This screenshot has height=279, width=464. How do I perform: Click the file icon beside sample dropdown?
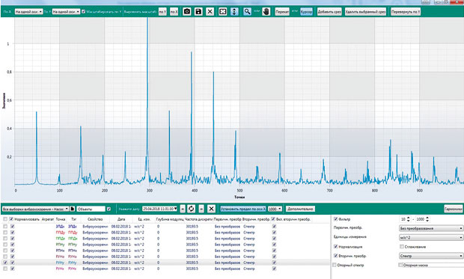pos(73,209)
